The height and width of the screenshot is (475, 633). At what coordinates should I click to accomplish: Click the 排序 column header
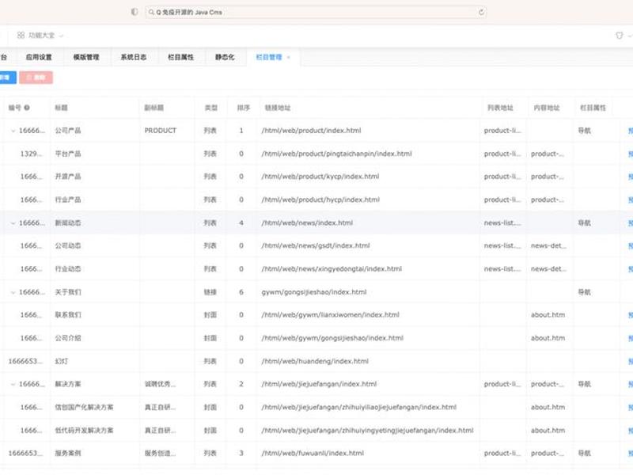(x=244, y=108)
